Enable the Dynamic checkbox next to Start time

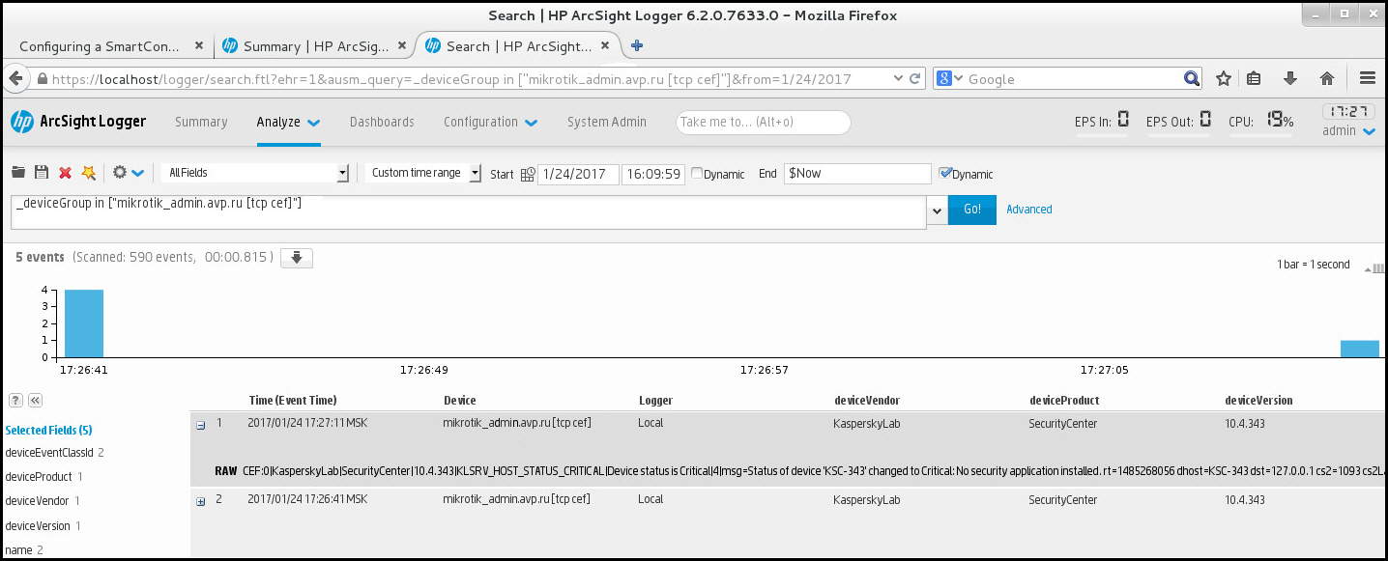[696, 174]
